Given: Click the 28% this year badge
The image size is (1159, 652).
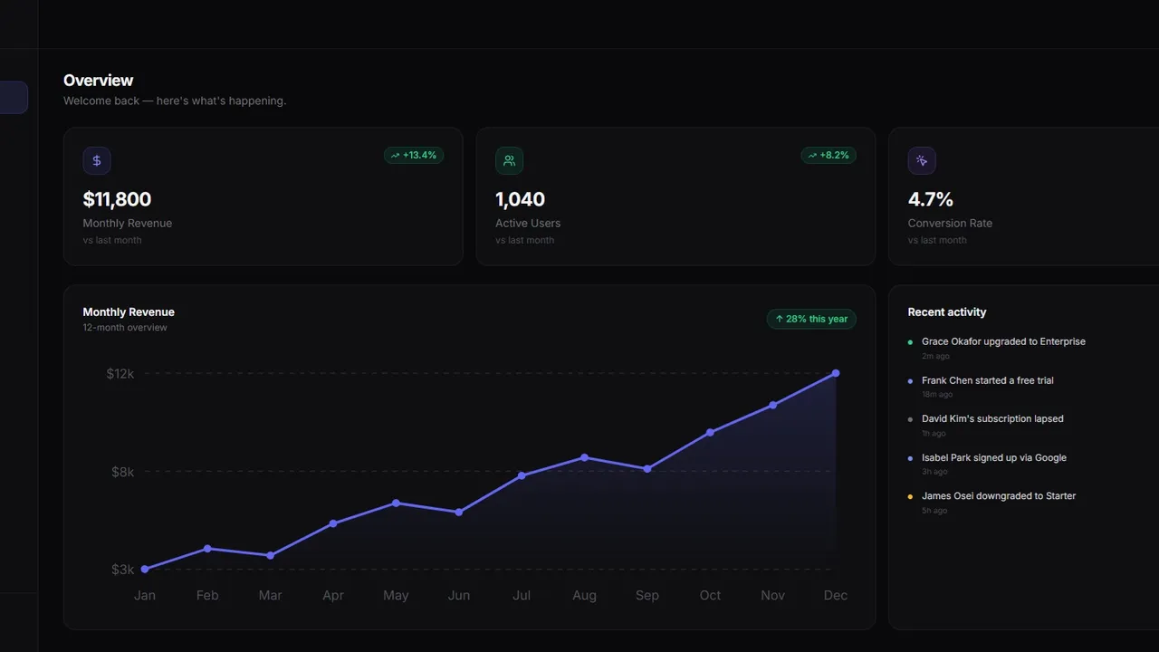Looking at the screenshot, I should pyautogui.click(x=811, y=319).
